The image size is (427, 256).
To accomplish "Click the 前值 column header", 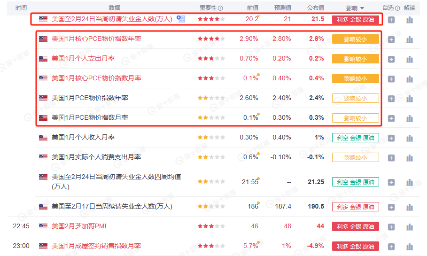I will [x=253, y=8].
